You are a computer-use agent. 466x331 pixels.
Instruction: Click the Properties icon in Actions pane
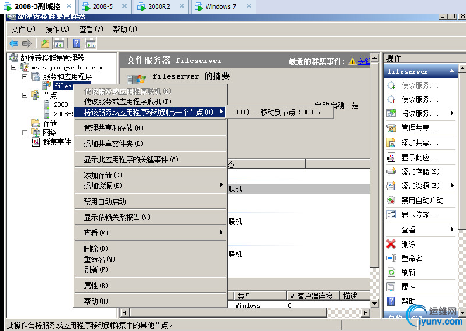click(391, 287)
